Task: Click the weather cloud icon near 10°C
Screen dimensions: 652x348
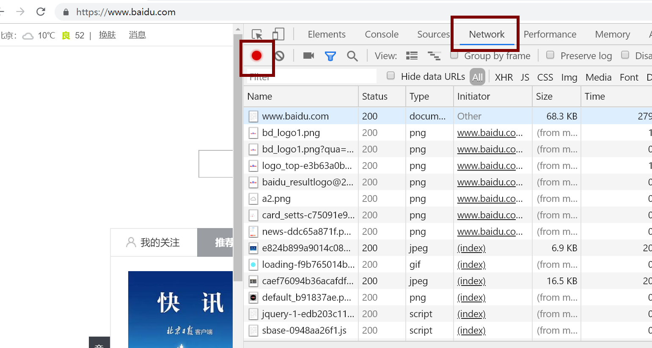Action: [x=28, y=36]
